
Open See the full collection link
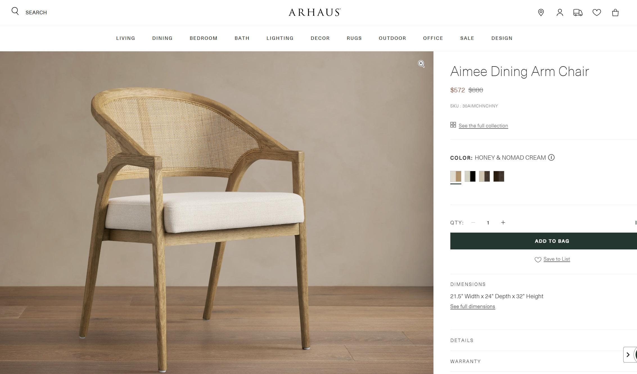483,126
